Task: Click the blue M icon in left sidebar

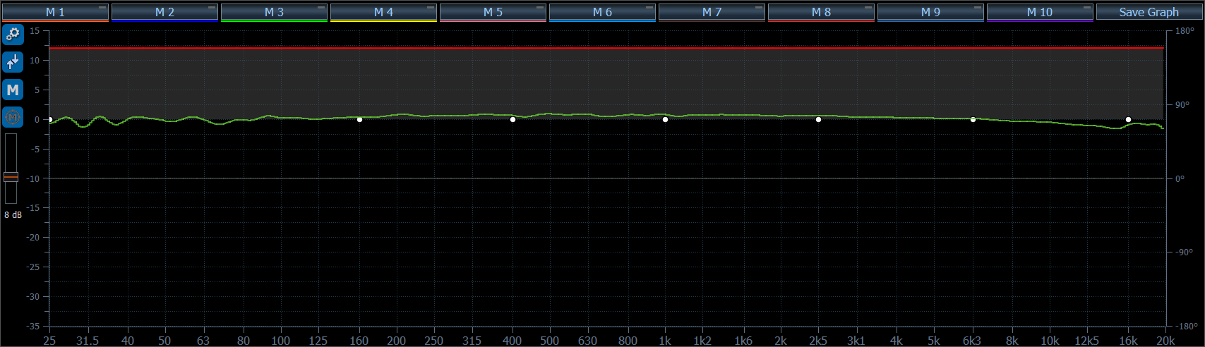Action: 13,90
